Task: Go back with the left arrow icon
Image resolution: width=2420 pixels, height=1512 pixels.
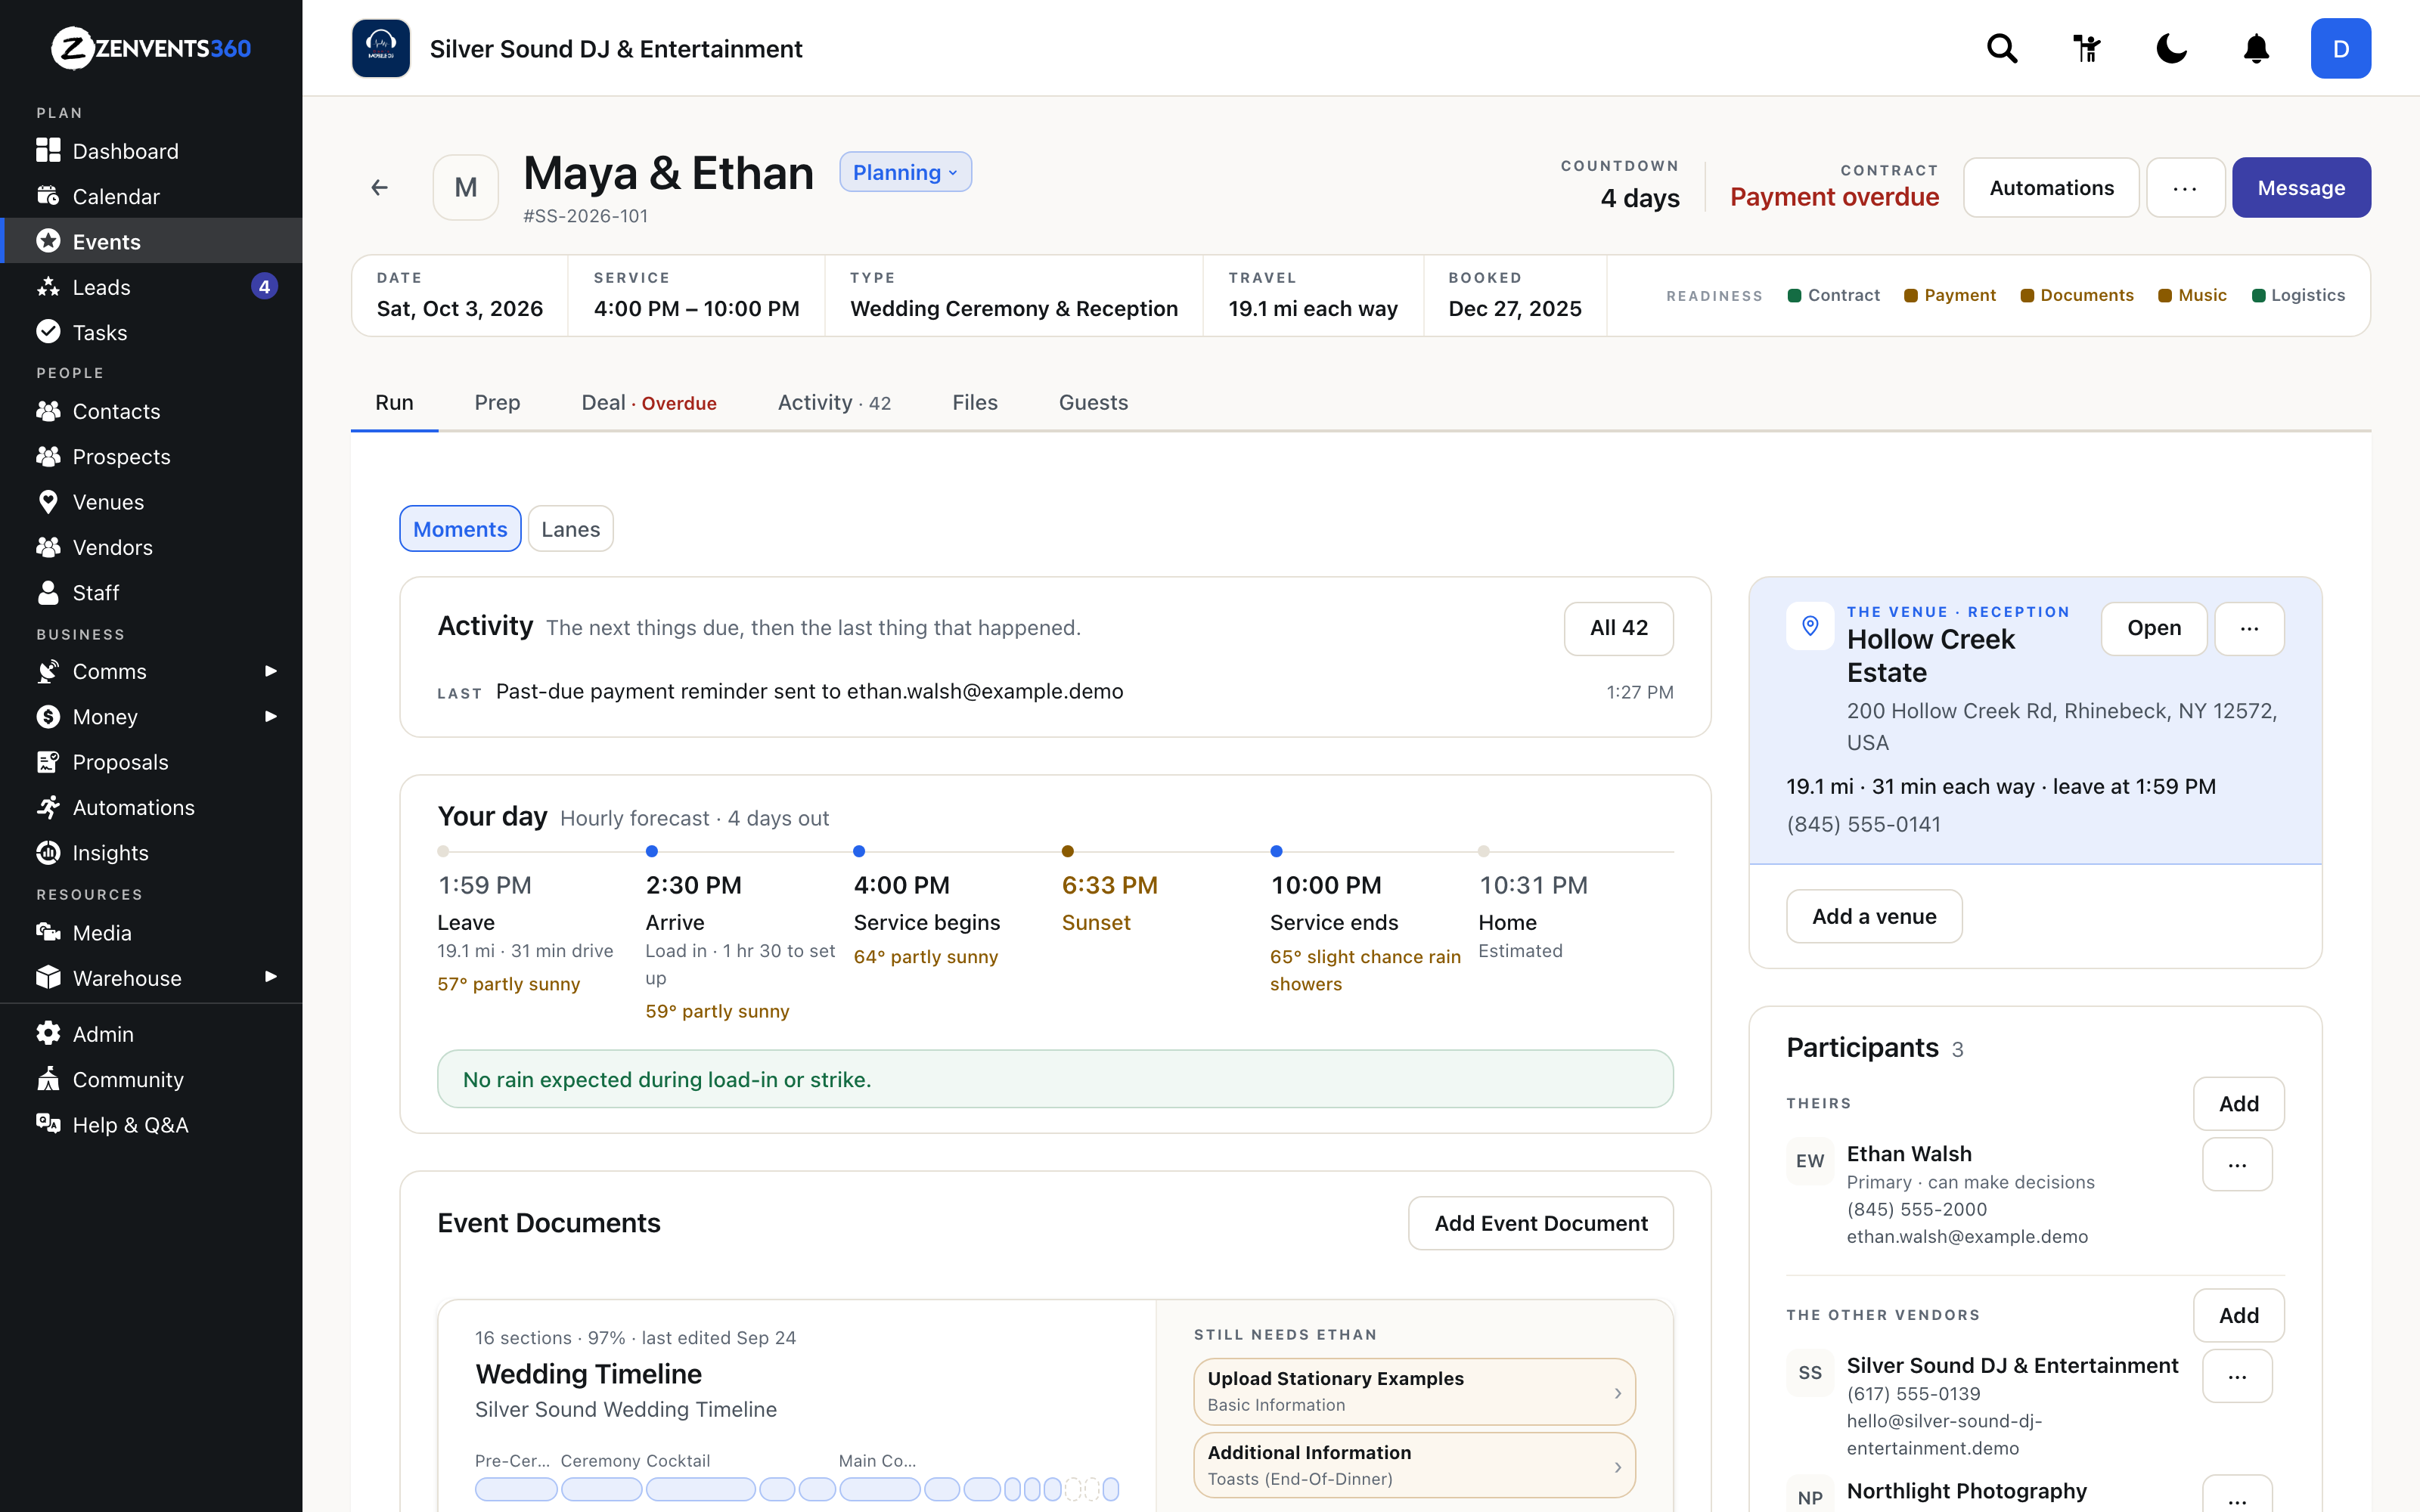Action: pos(379,187)
